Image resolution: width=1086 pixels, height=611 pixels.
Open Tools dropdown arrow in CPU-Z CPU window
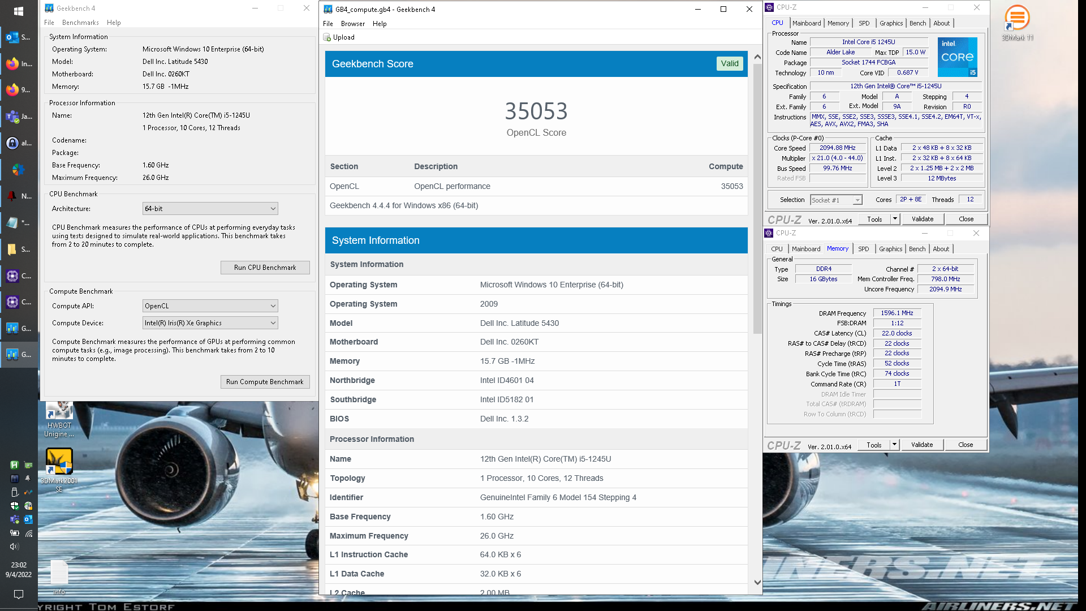[895, 219]
